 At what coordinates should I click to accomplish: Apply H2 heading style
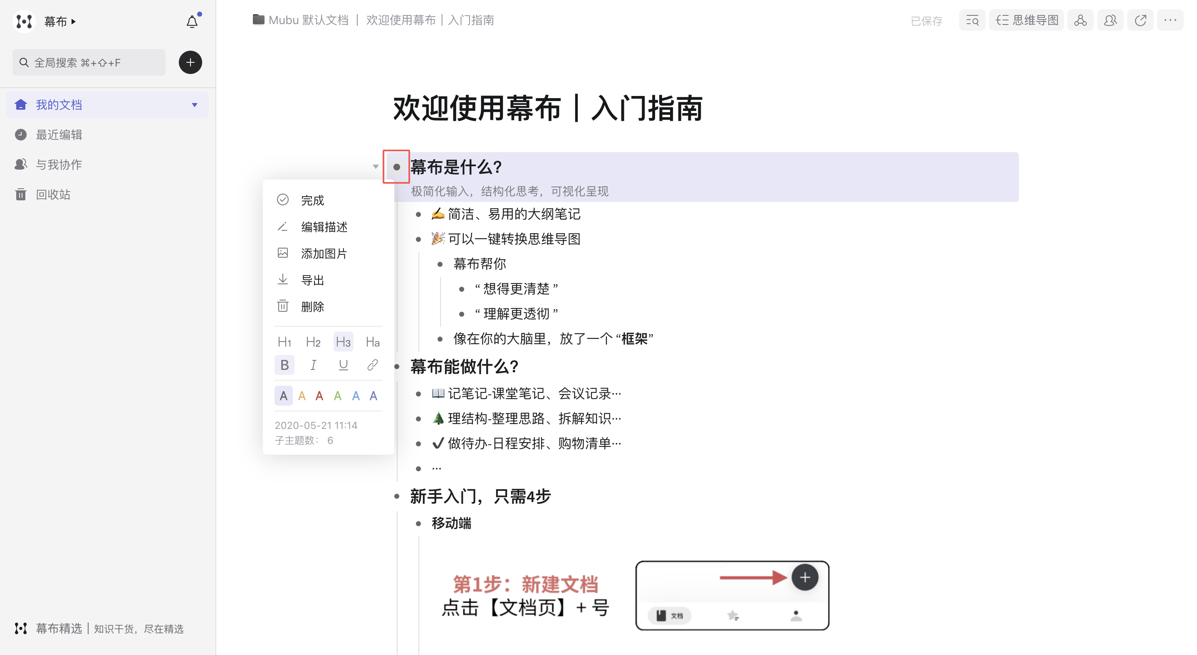pos(314,342)
